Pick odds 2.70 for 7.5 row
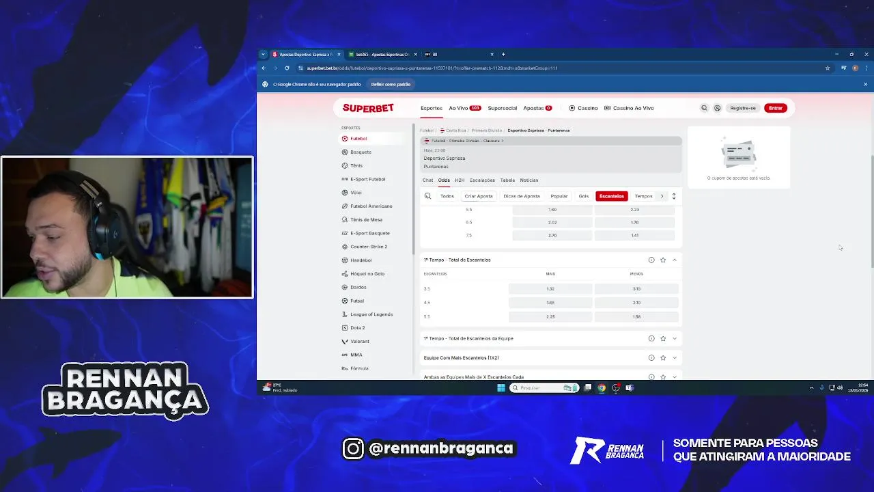The width and height of the screenshot is (874, 492). pyautogui.click(x=552, y=235)
